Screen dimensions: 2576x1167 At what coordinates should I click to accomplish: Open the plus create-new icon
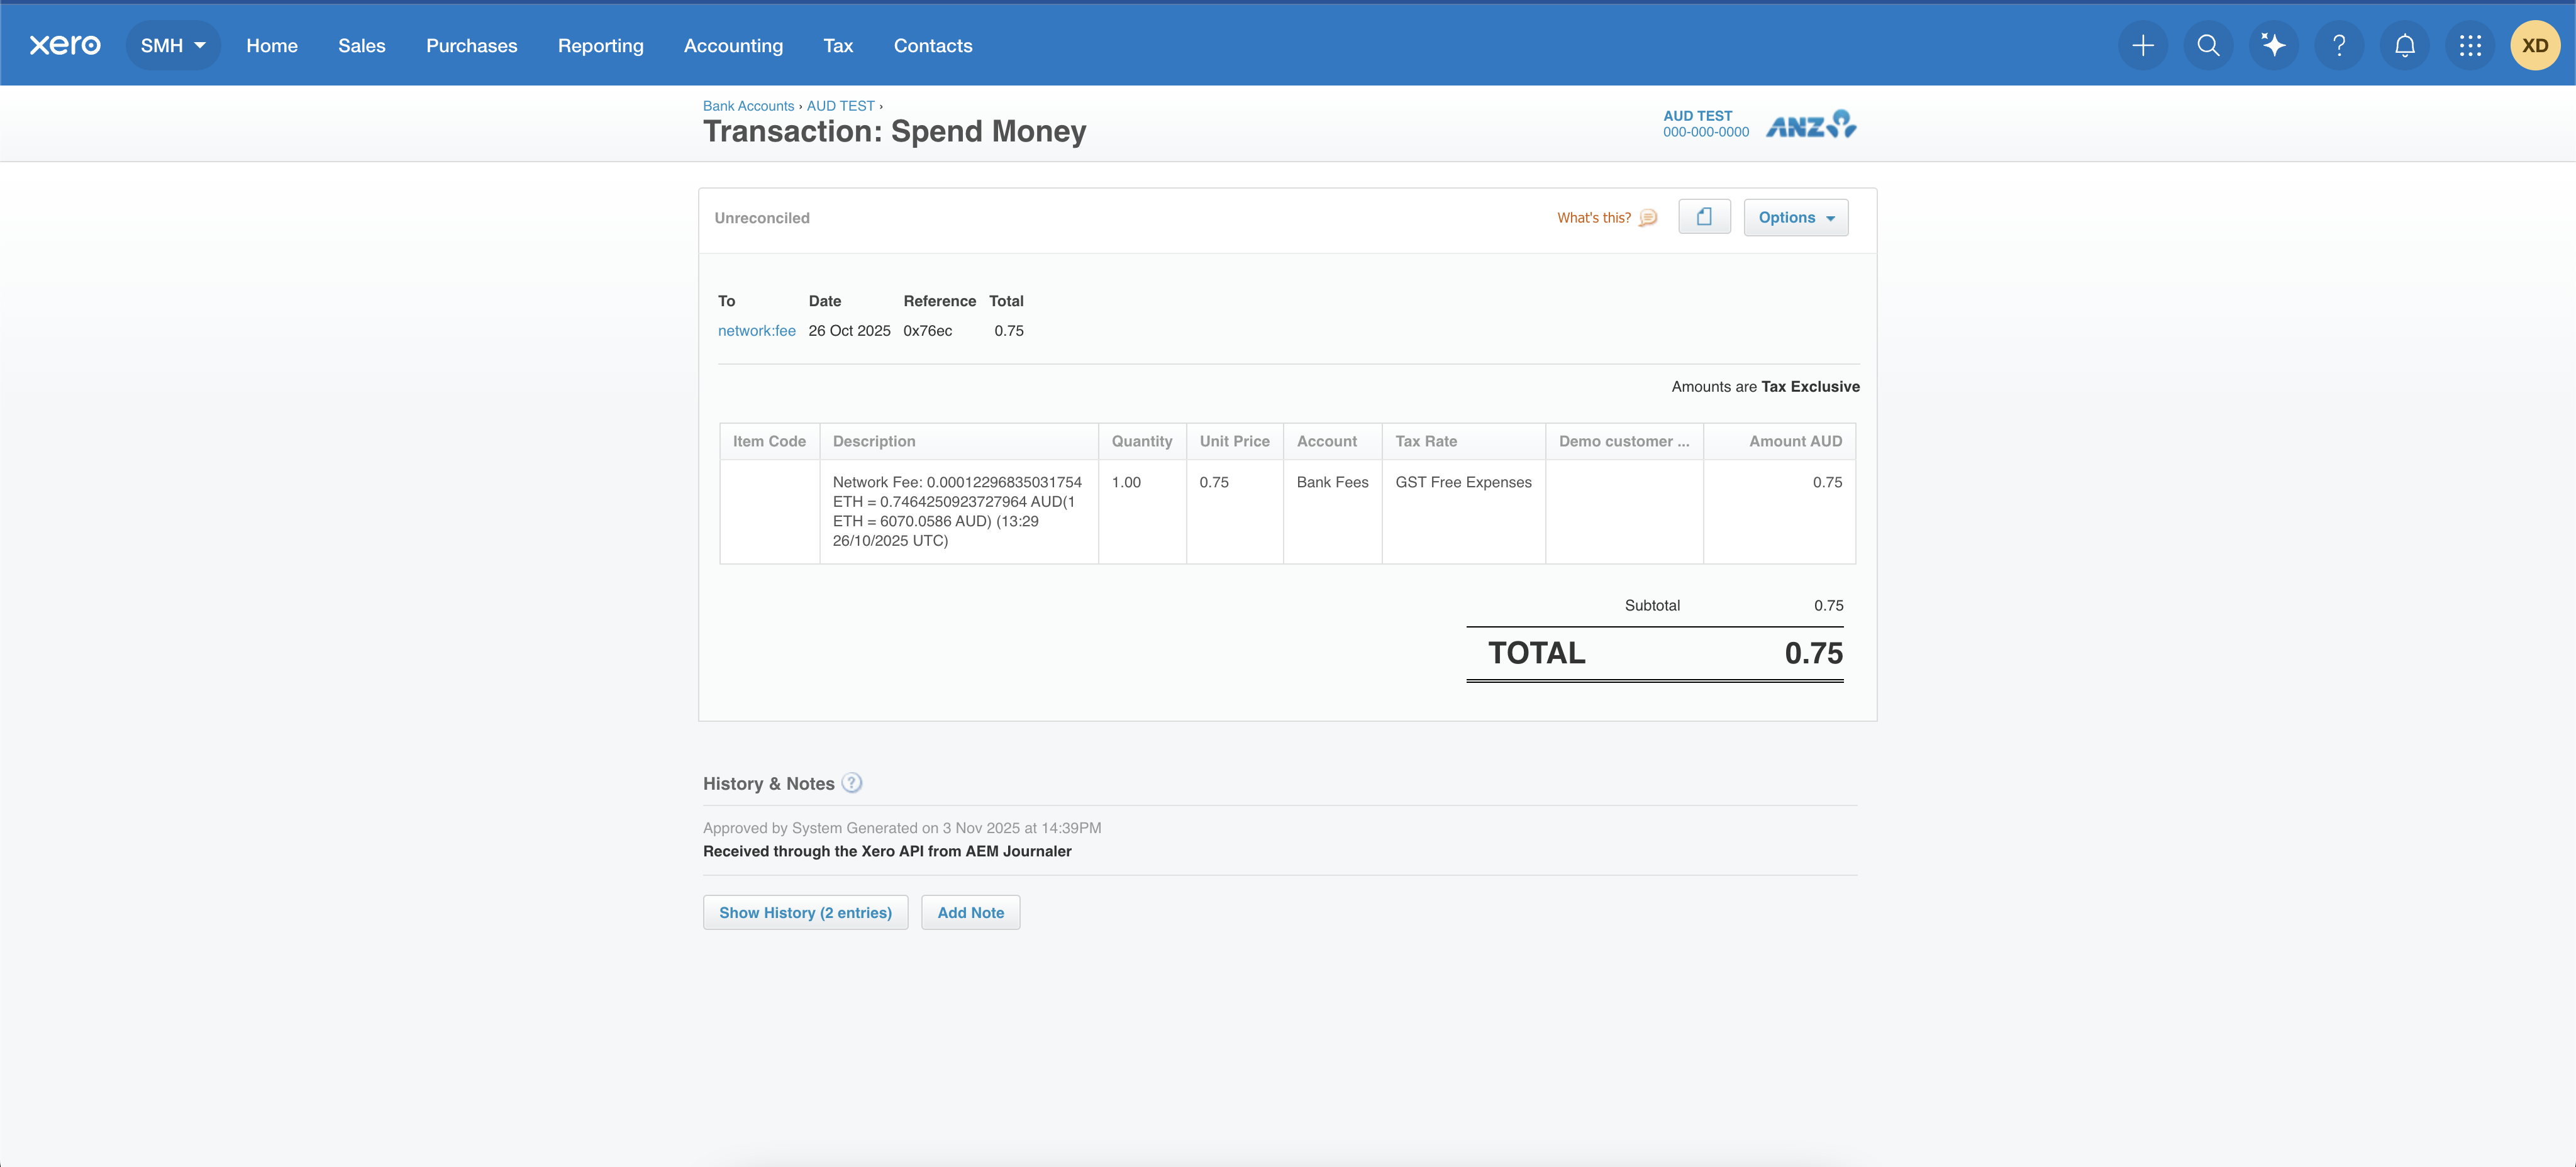2142,45
